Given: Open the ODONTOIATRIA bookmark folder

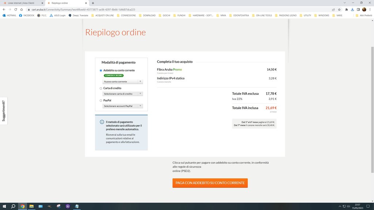Looking at the screenshot, I should 239,15.
